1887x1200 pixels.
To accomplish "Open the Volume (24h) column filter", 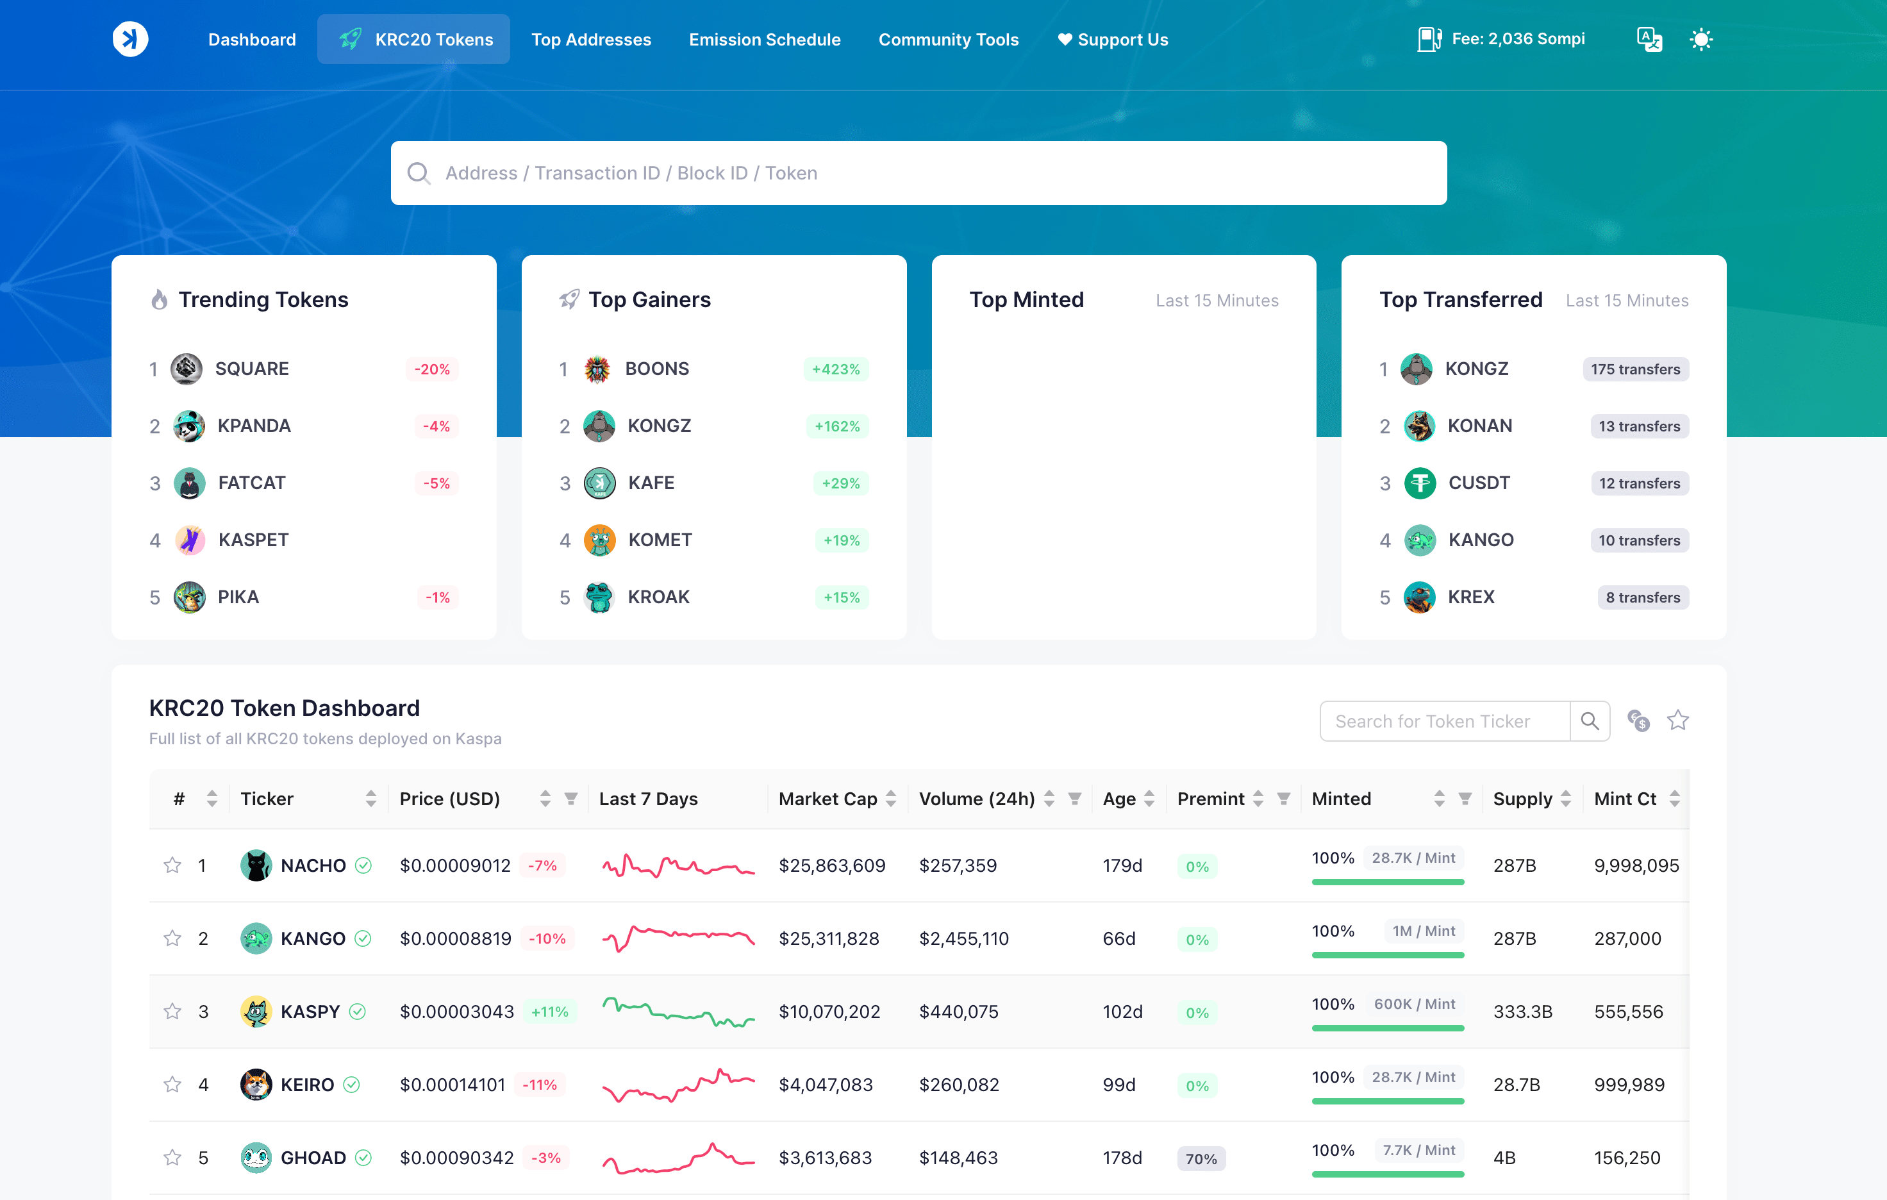I will [x=1074, y=799].
